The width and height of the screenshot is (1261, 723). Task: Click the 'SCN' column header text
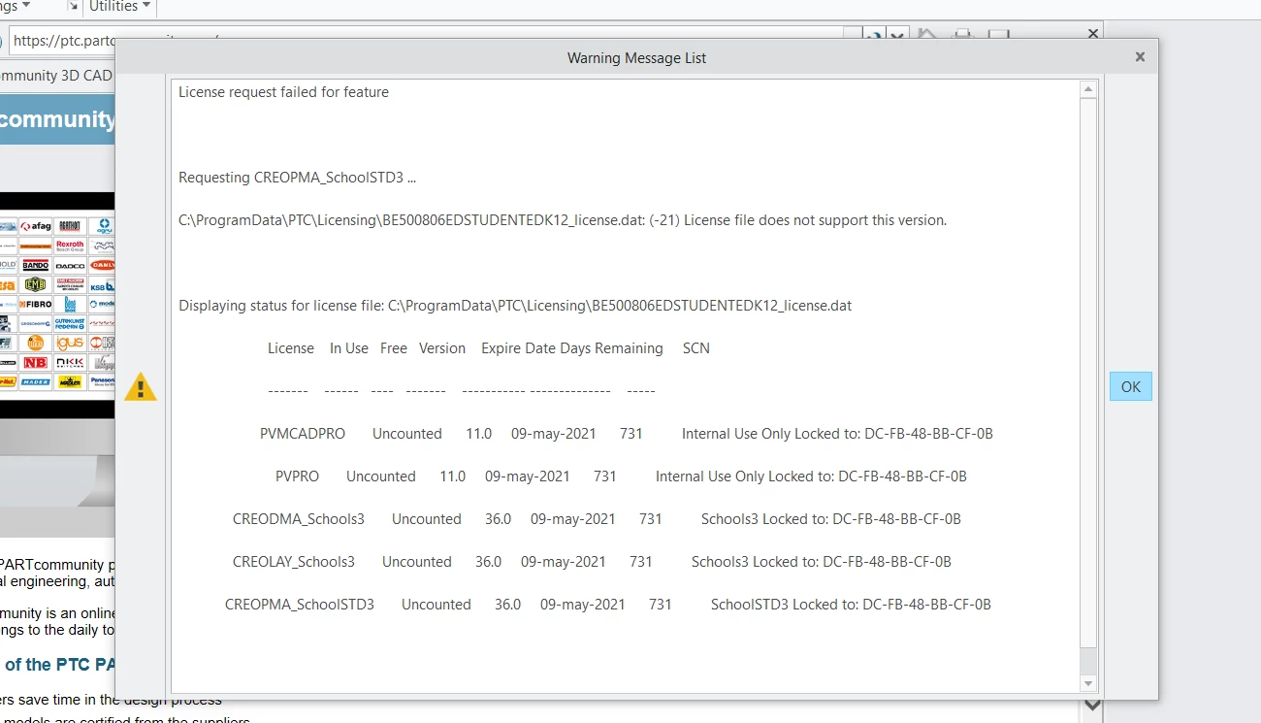[x=696, y=348]
